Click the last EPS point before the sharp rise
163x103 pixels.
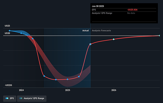(79, 77)
